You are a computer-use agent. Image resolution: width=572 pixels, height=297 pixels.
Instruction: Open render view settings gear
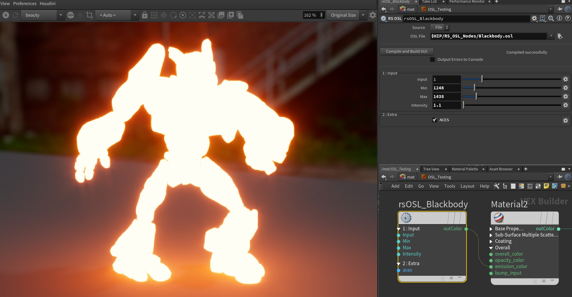[373, 15]
